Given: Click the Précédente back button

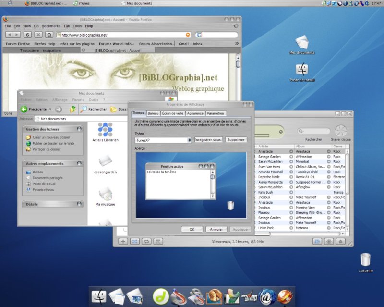Looking at the screenshot, I should click(x=34, y=109).
